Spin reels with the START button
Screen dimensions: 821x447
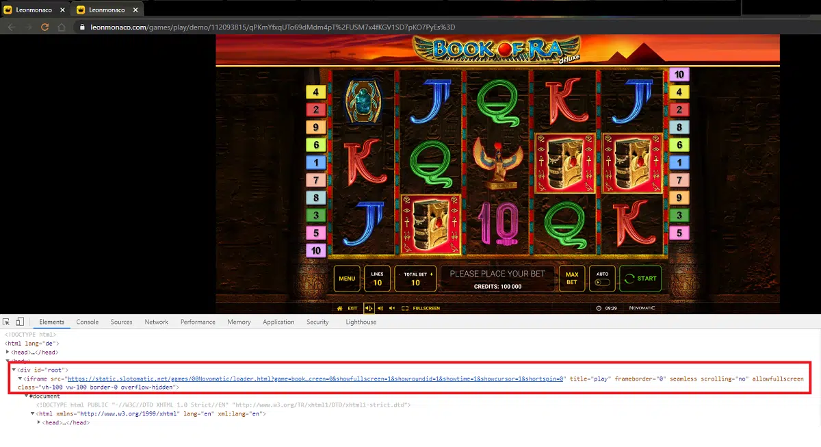click(640, 279)
